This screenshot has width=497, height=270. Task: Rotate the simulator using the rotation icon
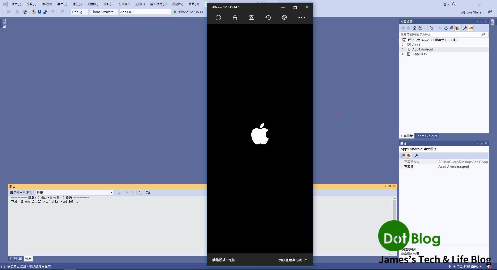[x=268, y=18]
